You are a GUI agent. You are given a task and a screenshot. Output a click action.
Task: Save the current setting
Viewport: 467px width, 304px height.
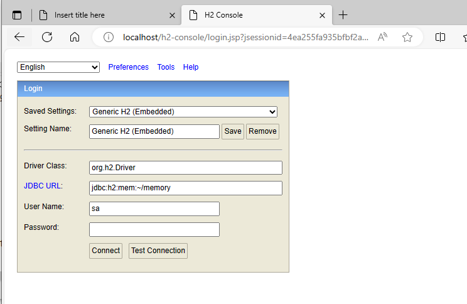point(233,131)
